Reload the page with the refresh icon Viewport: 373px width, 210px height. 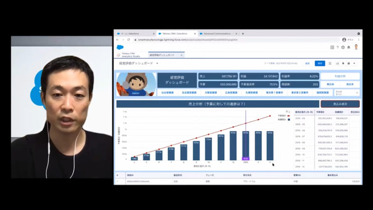point(129,40)
